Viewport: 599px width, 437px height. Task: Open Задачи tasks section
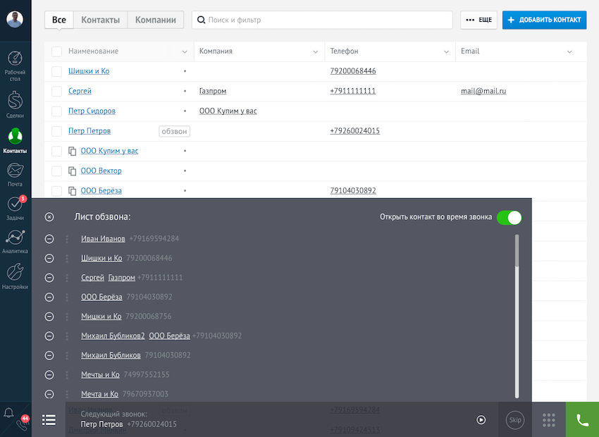16,208
